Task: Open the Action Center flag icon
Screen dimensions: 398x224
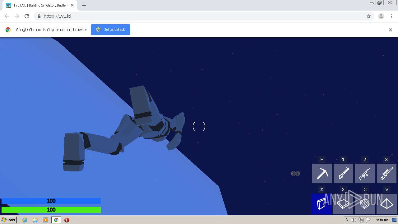Action: coord(368,220)
